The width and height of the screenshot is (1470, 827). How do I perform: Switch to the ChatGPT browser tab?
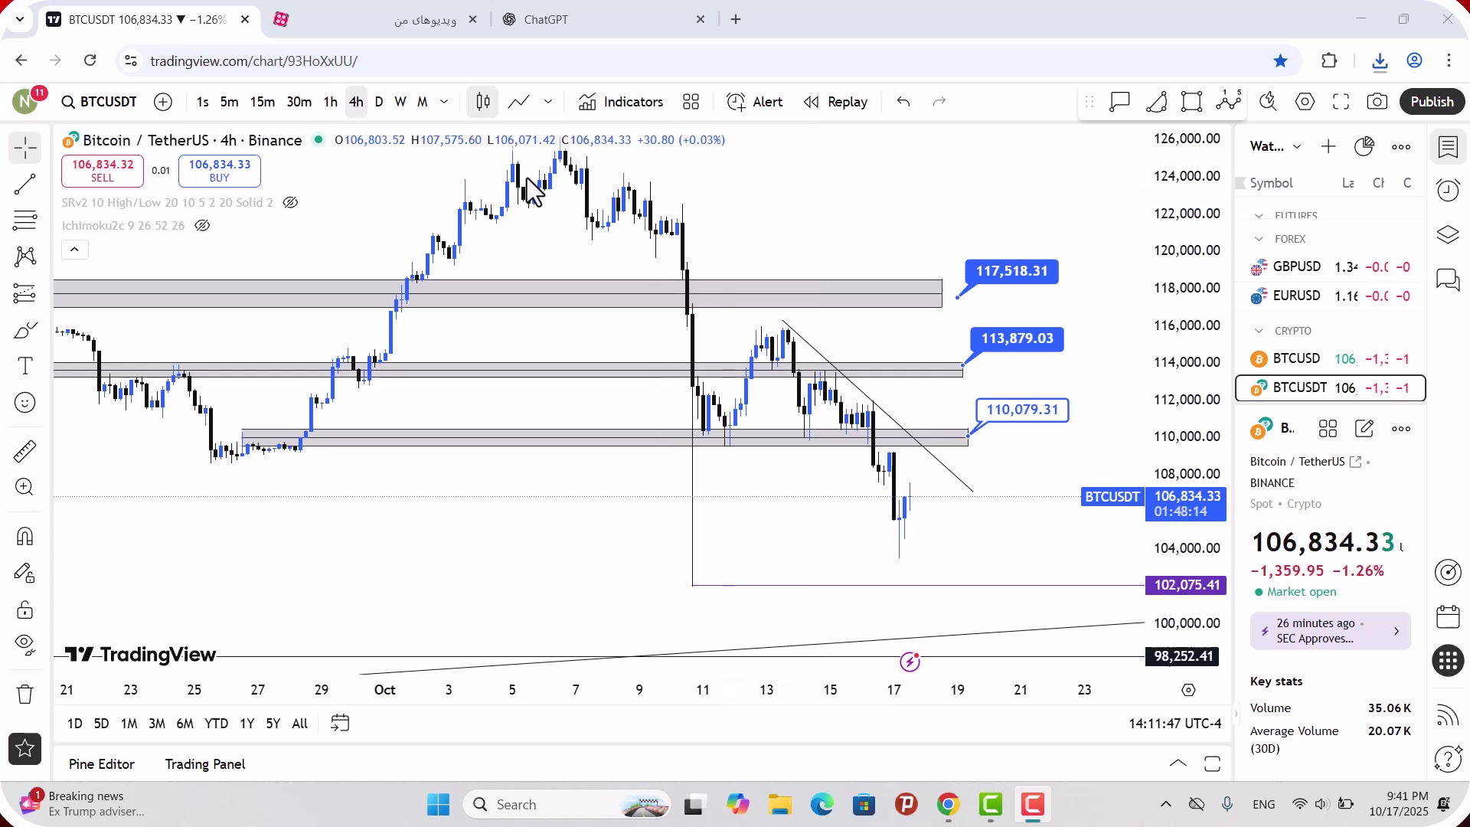pos(605,19)
